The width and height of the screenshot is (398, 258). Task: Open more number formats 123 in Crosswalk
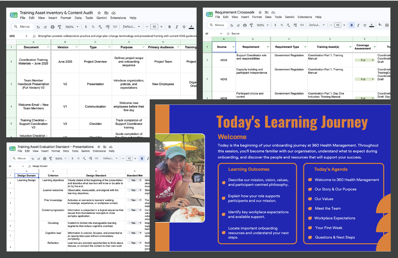[x=301, y=25]
